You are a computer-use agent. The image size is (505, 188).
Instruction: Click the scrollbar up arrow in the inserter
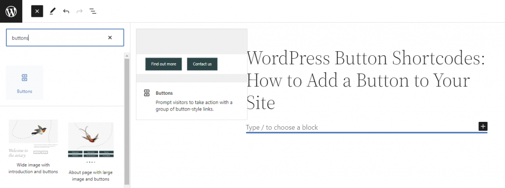(127, 56)
